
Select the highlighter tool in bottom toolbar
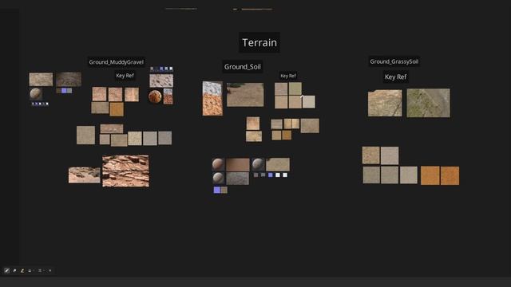point(22,270)
